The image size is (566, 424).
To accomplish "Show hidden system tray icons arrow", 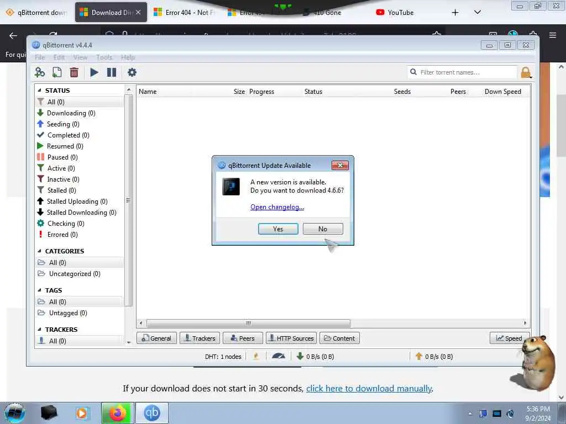I will tap(470, 414).
